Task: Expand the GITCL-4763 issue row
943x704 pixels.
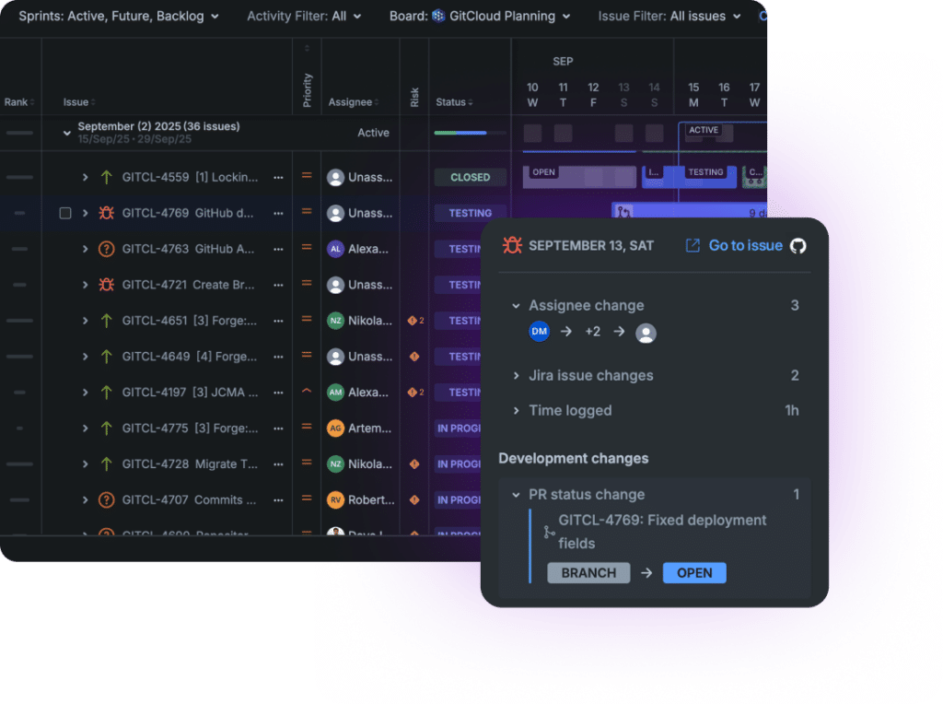Action: tap(86, 249)
